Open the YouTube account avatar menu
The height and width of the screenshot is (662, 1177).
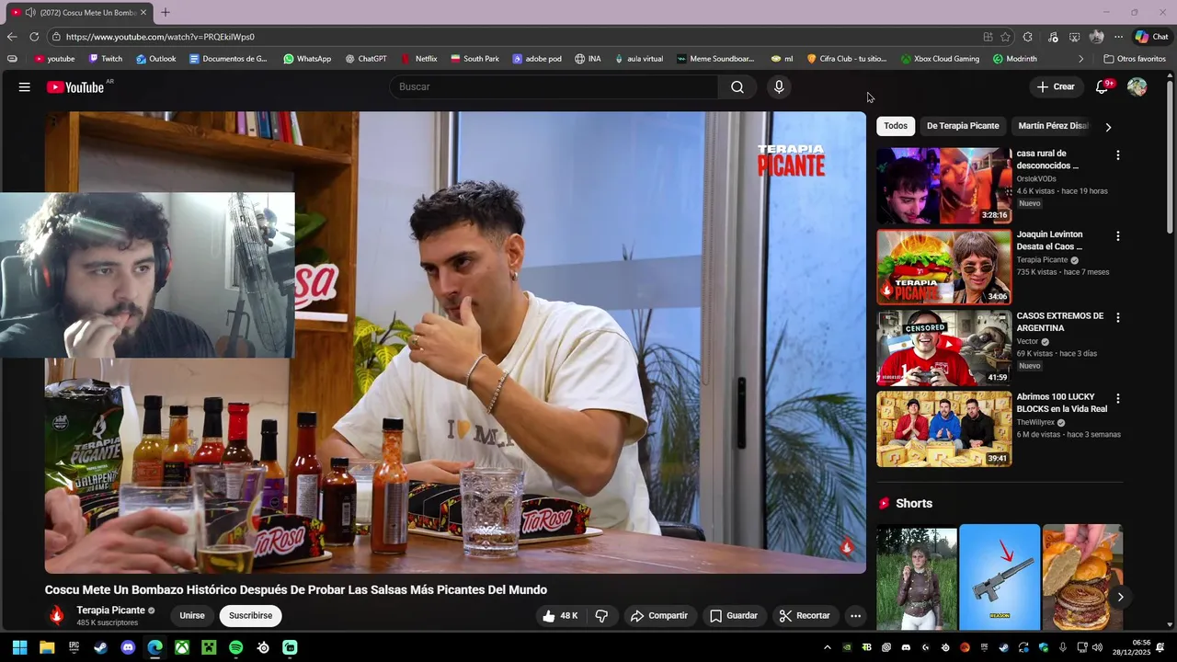pos(1137,86)
